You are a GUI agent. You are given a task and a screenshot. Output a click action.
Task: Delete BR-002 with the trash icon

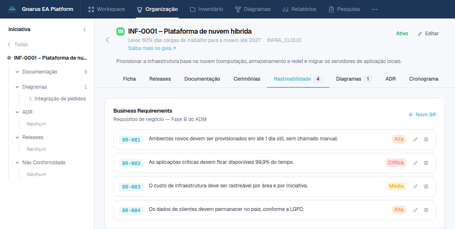[426, 163]
